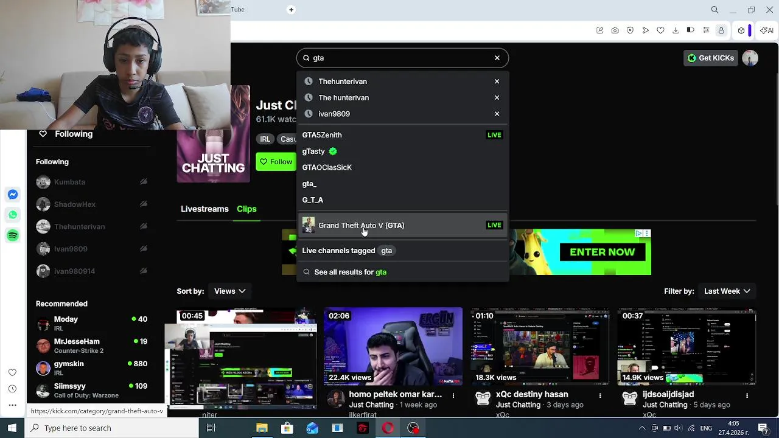Viewport: 779px width, 438px height.
Task: Choose the G_T_A channel suggestion
Action: tap(402, 200)
